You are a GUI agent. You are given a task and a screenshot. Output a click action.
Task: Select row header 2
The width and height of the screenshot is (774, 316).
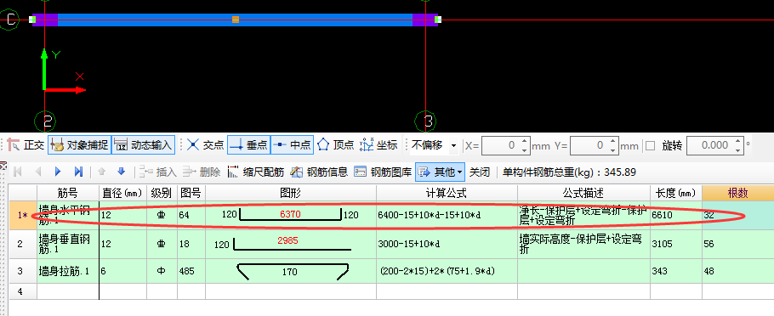(x=23, y=244)
